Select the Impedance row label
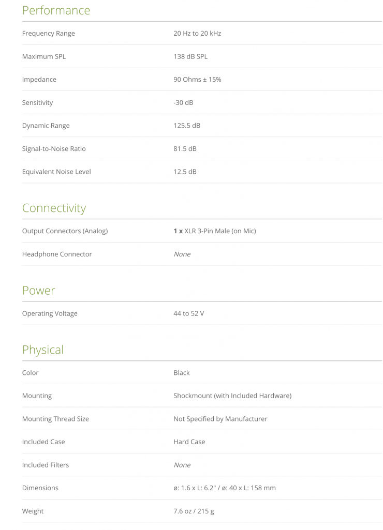 click(x=39, y=80)
